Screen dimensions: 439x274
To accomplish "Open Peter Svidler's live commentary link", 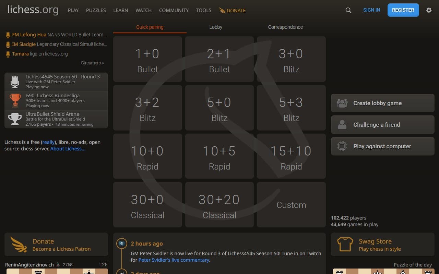I will point(174,260).
